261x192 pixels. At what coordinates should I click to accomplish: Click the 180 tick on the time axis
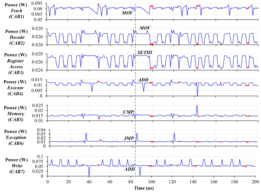pos(235,182)
